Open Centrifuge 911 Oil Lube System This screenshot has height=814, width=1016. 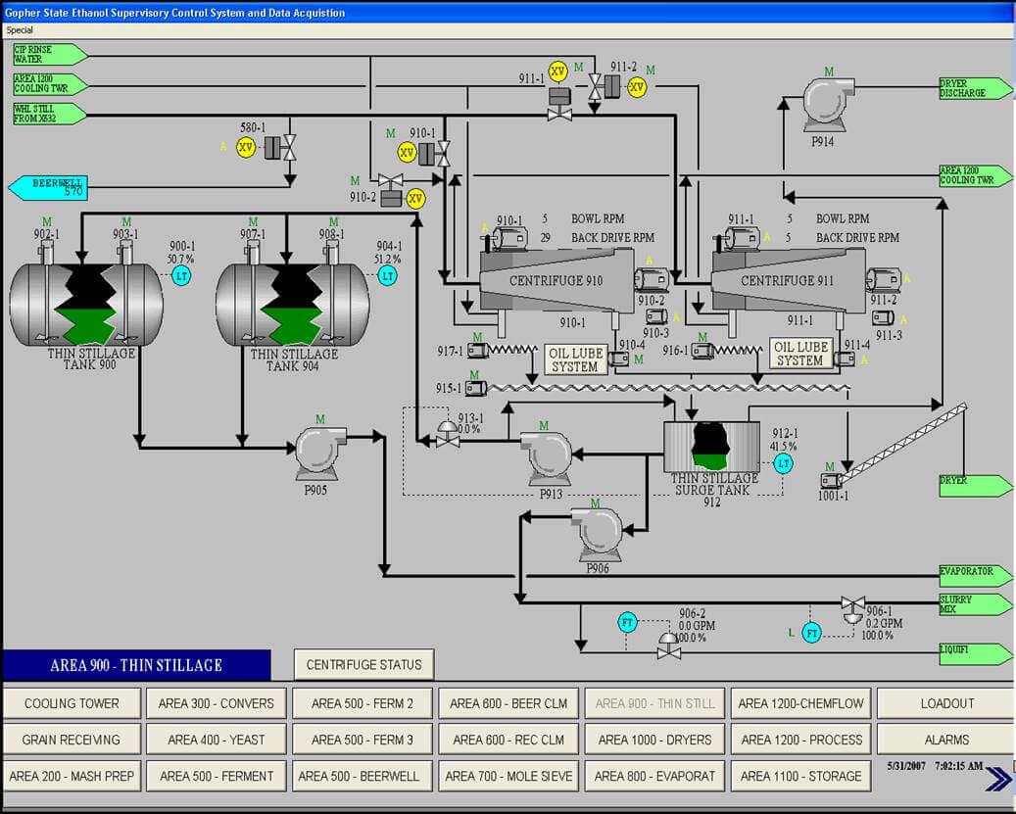(800, 353)
